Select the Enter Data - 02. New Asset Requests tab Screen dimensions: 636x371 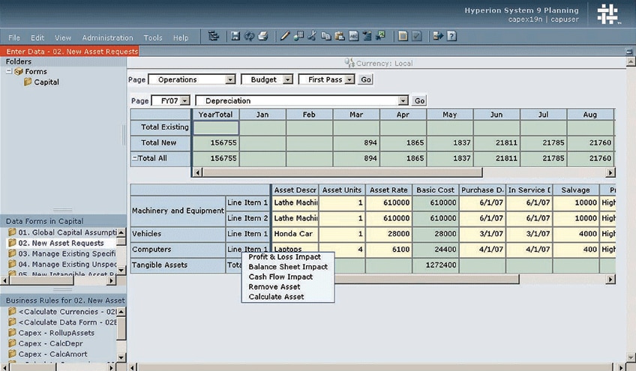tap(70, 52)
